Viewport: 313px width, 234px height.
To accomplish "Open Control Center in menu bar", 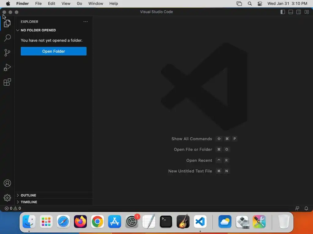I will (x=260, y=4).
